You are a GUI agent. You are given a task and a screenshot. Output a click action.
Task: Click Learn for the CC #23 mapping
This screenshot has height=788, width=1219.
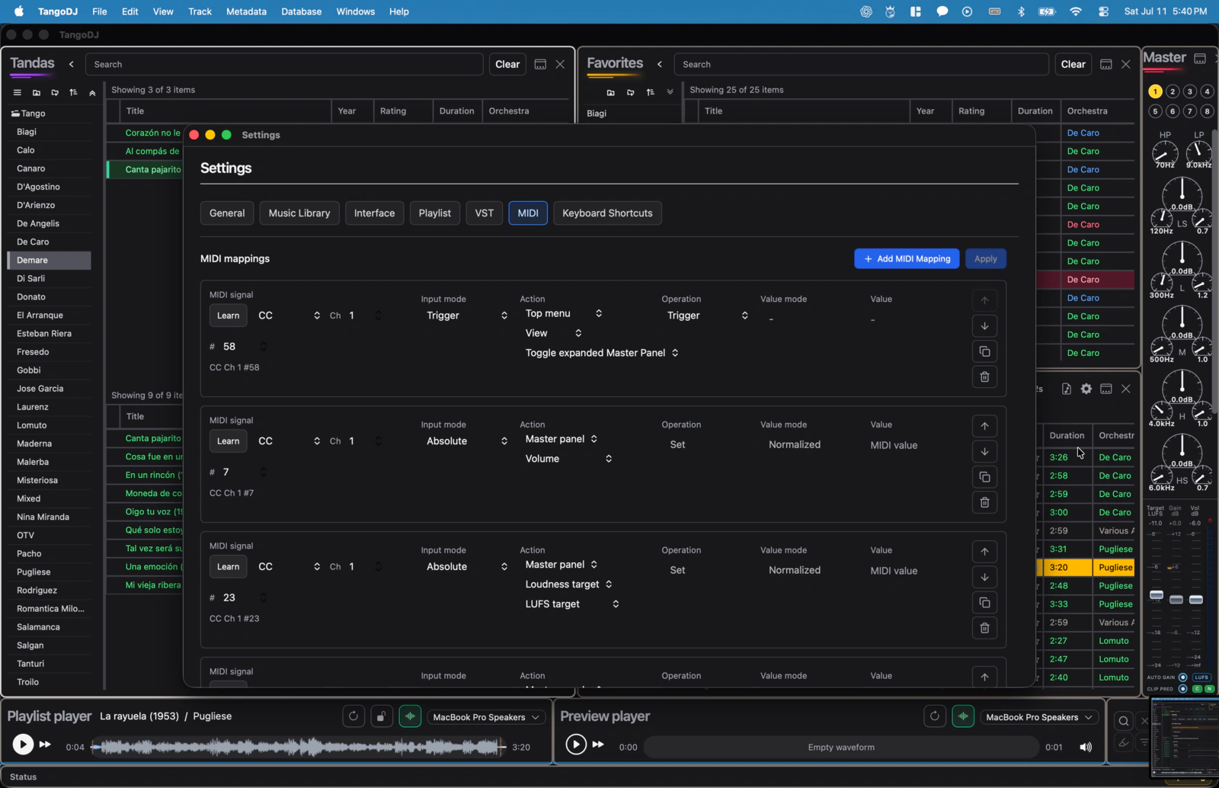(x=228, y=567)
